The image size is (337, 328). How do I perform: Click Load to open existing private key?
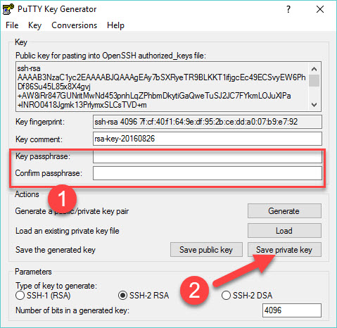(x=284, y=231)
